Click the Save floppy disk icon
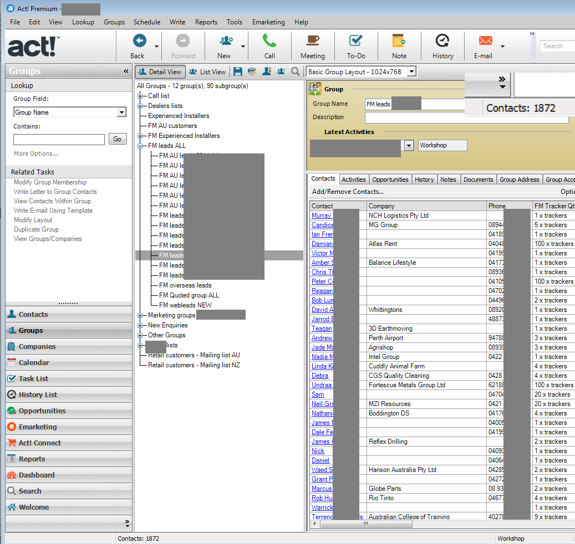The width and height of the screenshot is (575, 544). pos(238,71)
